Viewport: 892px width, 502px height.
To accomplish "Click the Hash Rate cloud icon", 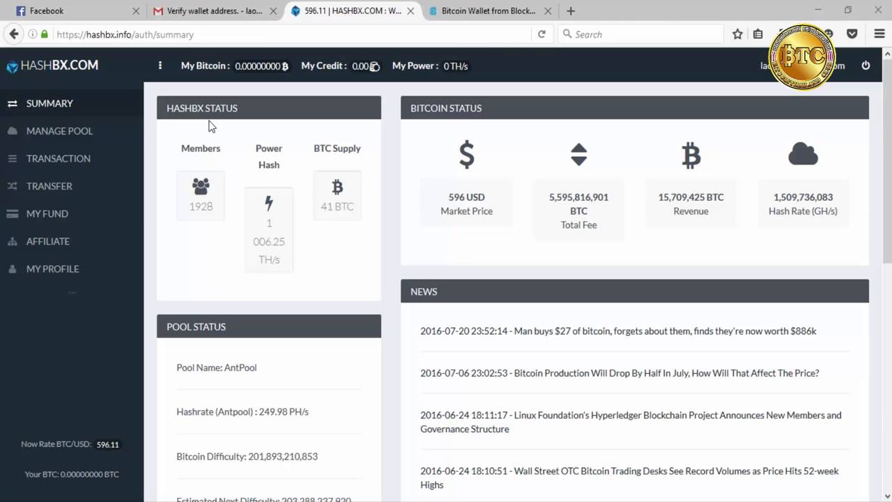I will click(803, 154).
